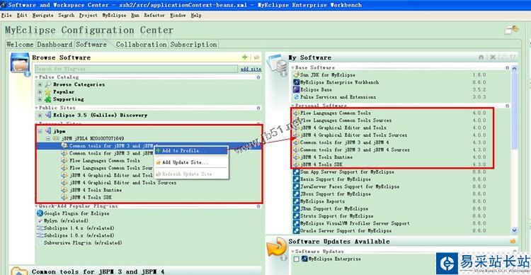This screenshot has height=275, width=531.
Task: Click the magnet icon in My Software header
Action: coord(481,57)
